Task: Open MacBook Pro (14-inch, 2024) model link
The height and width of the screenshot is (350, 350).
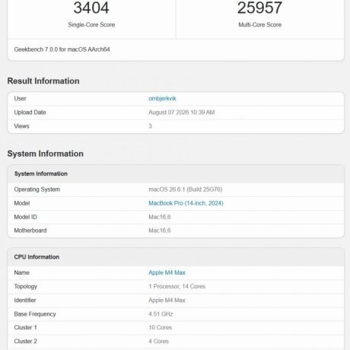Action: [x=186, y=203]
